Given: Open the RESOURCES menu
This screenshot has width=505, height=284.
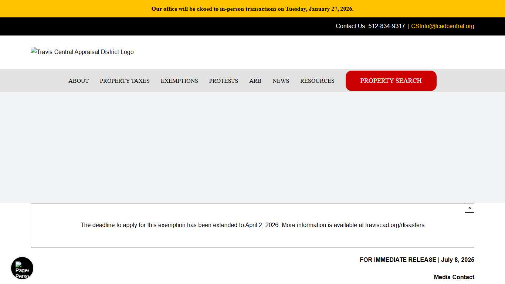Looking at the screenshot, I should 317,81.
